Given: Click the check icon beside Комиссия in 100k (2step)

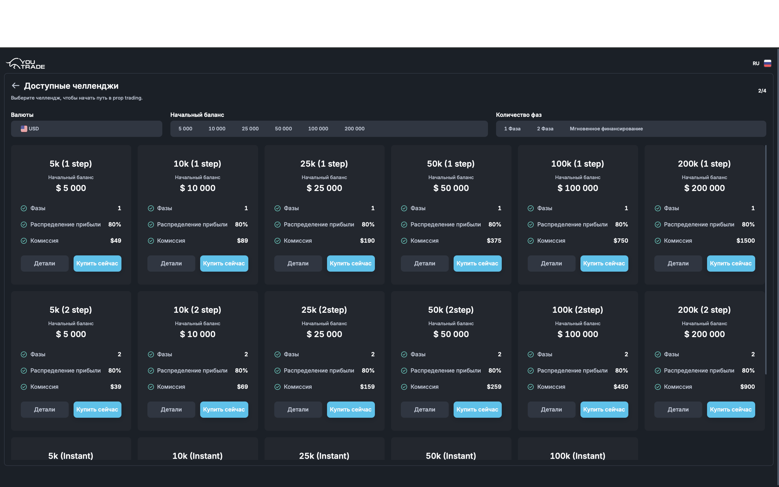Looking at the screenshot, I should tap(531, 387).
